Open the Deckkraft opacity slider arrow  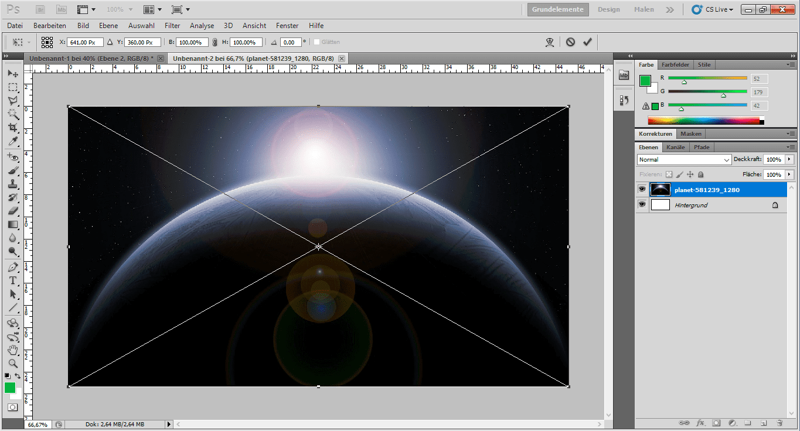tap(789, 159)
